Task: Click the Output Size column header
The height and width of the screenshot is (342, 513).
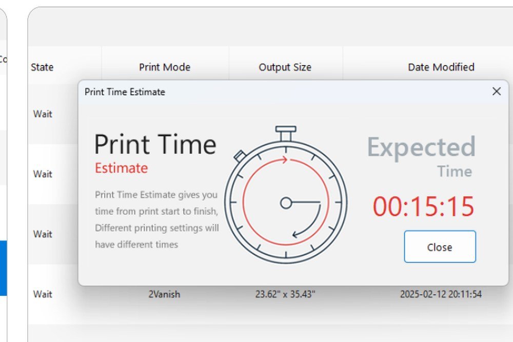Action: click(x=285, y=67)
